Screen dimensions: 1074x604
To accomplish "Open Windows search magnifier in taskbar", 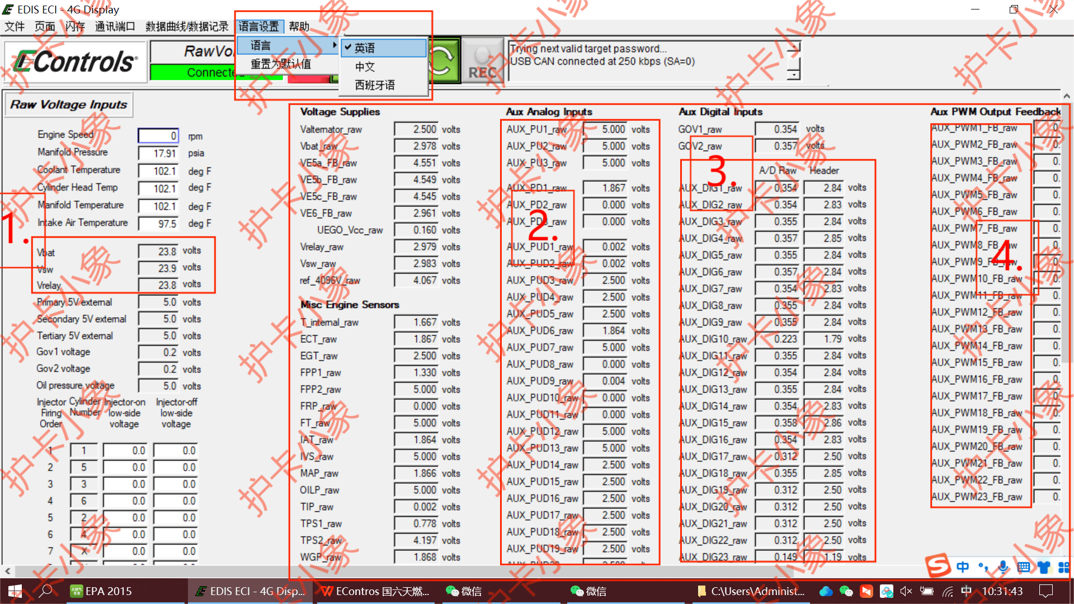I will [x=46, y=591].
